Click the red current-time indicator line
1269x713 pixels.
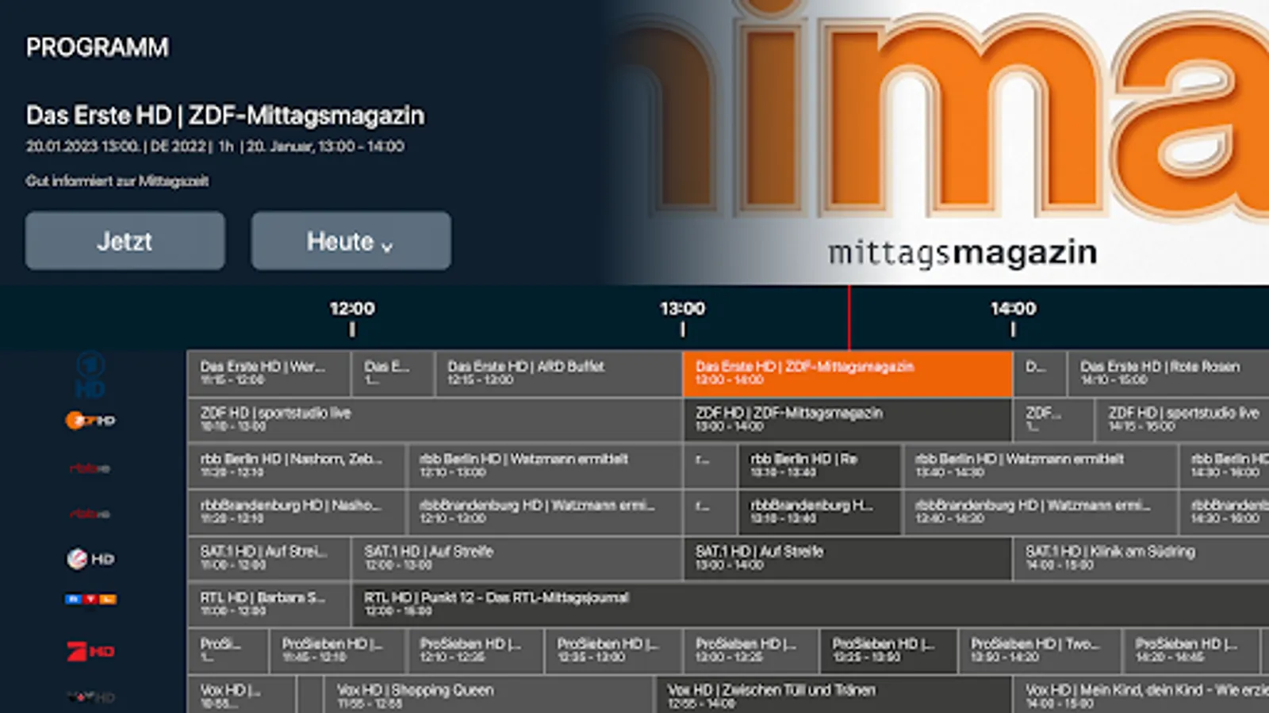click(x=849, y=318)
